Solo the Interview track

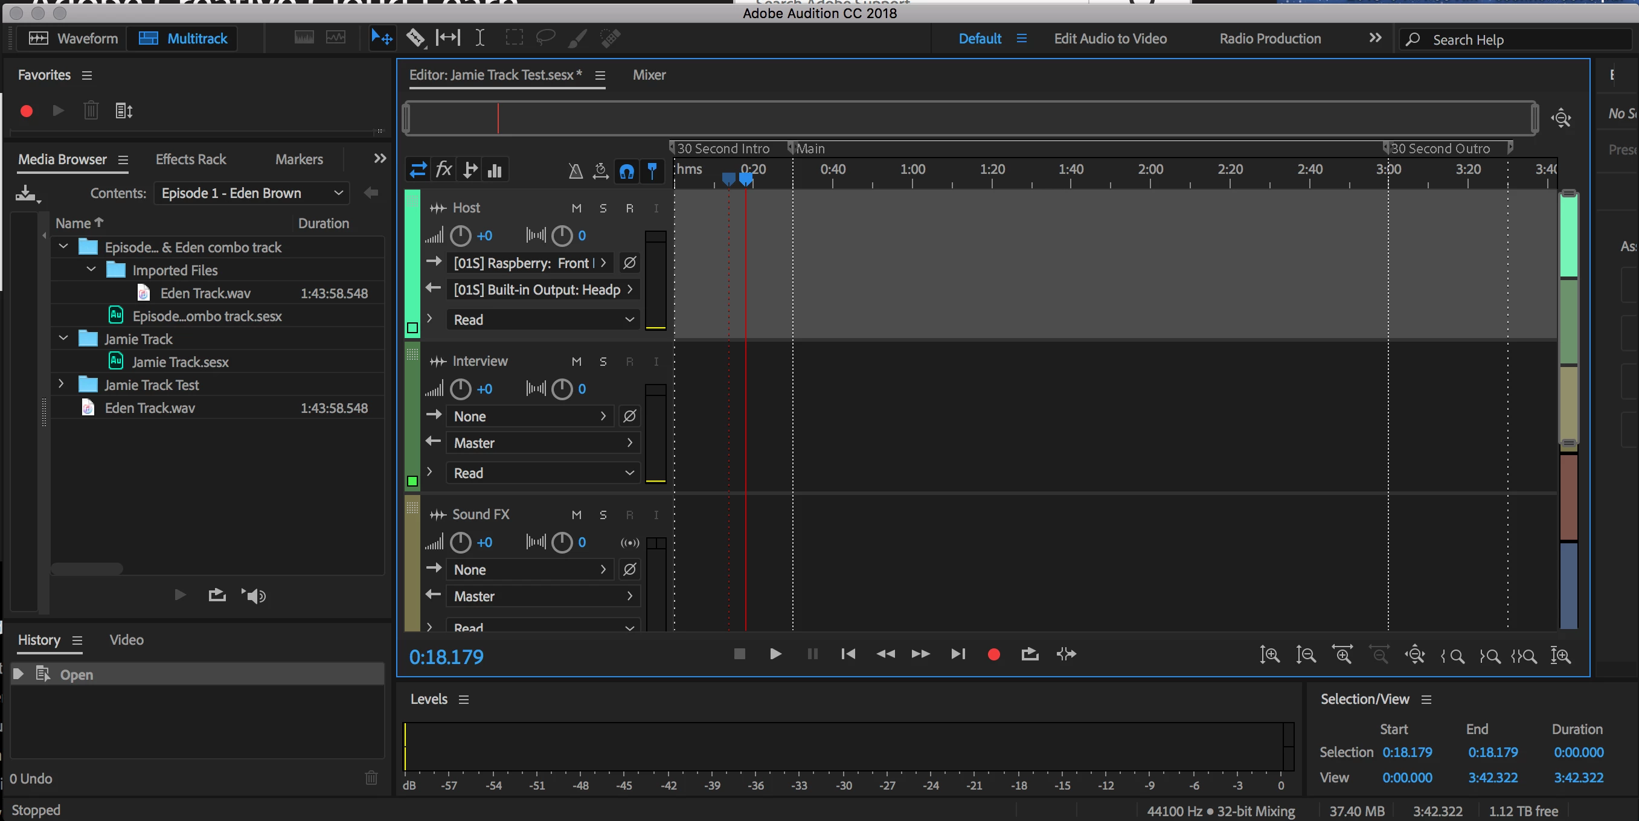pyautogui.click(x=603, y=361)
